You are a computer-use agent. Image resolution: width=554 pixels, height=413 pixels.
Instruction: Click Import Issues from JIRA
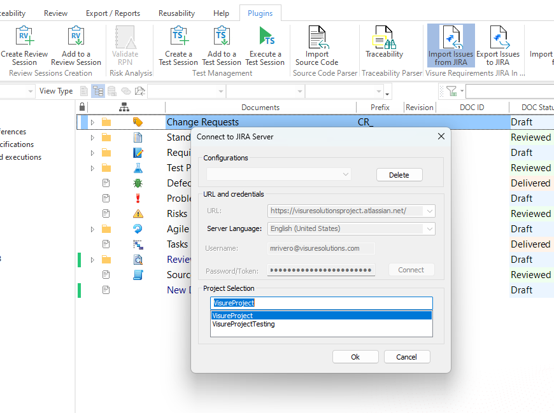click(451, 46)
